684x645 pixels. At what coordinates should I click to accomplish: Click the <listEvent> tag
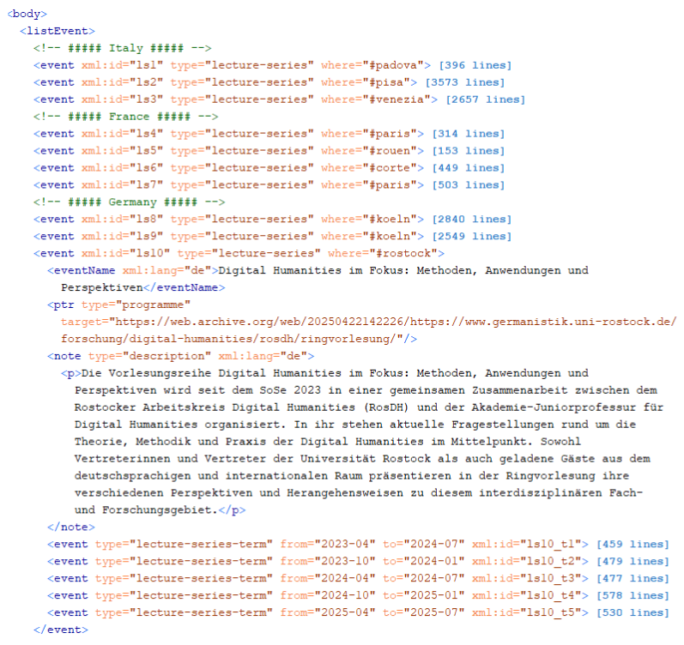(x=58, y=31)
